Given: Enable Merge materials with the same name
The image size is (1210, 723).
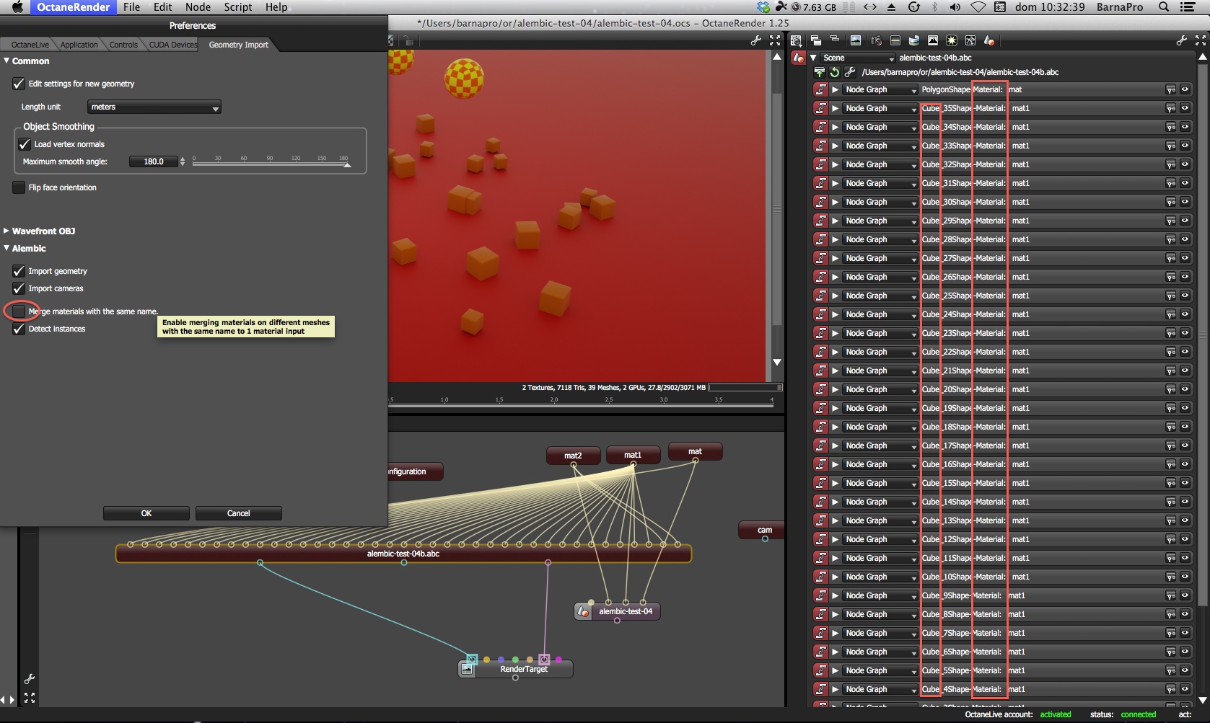Looking at the screenshot, I should tap(19, 311).
